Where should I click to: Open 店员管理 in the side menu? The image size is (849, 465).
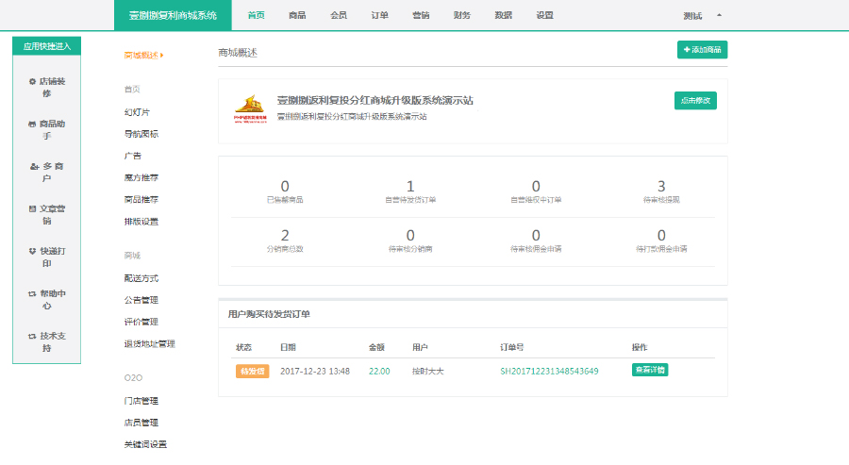point(141,423)
